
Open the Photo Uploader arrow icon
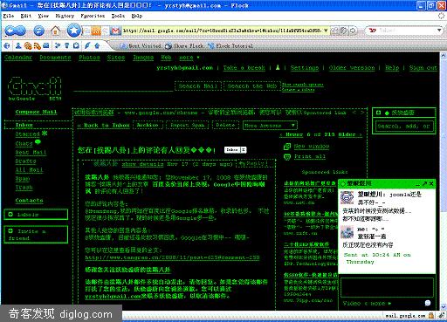pos(97,45)
